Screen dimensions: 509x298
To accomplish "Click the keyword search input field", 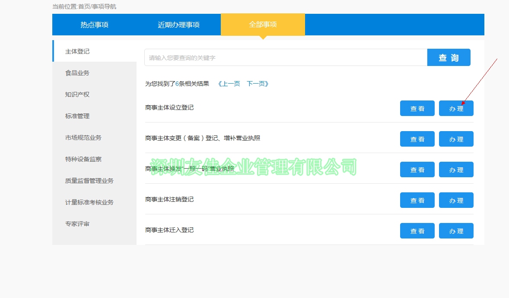I will 285,57.
